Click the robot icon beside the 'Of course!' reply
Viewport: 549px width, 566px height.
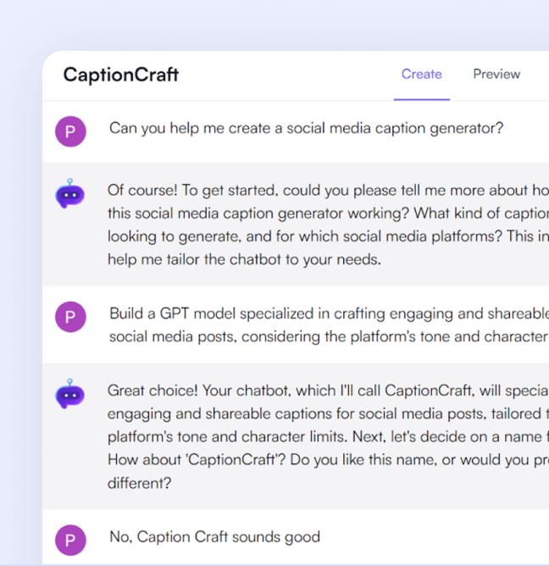point(70,194)
